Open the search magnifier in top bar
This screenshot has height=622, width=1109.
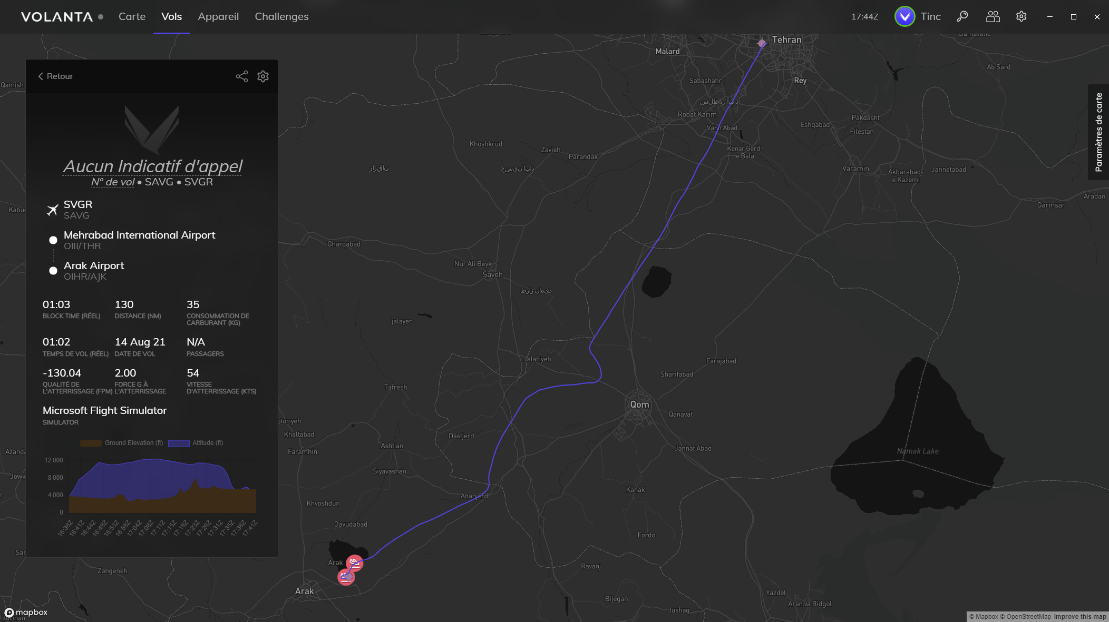[962, 16]
